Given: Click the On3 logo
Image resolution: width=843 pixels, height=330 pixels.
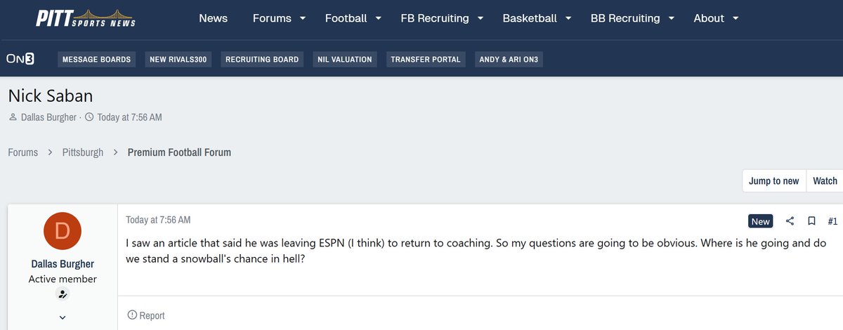Looking at the screenshot, I should (x=20, y=59).
